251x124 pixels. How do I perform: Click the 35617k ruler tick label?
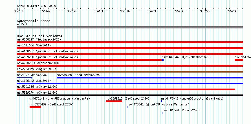click(x=72, y=11)
